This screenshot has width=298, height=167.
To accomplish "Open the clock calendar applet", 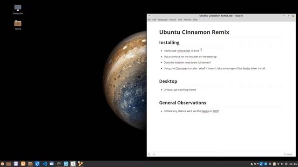I will click(293, 164).
